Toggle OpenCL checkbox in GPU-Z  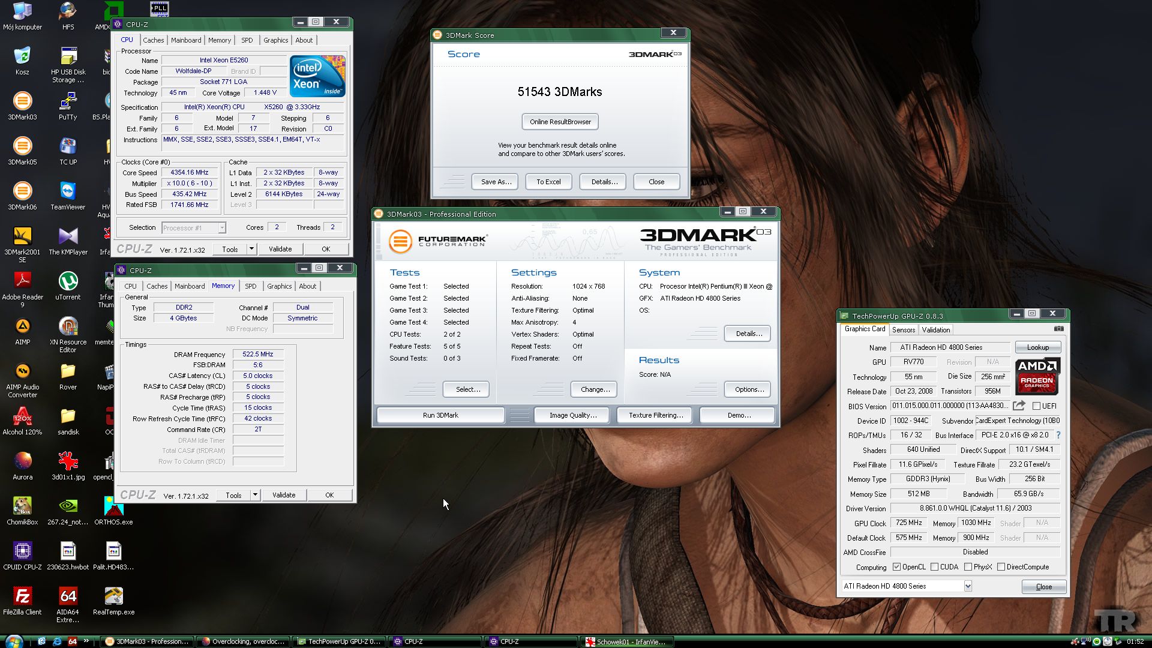point(896,567)
